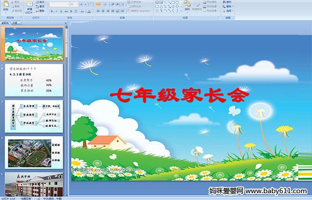
Task: Click the Reset slide button
Action: pos(40,6)
